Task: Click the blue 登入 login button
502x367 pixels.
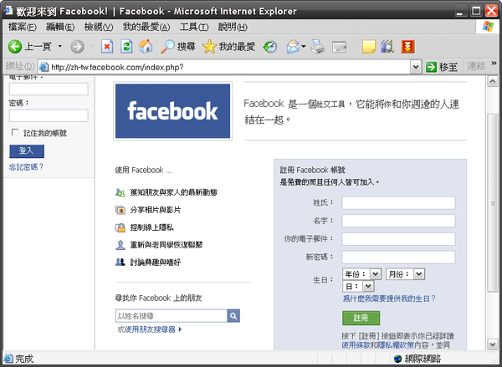Action: pos(27,151)
